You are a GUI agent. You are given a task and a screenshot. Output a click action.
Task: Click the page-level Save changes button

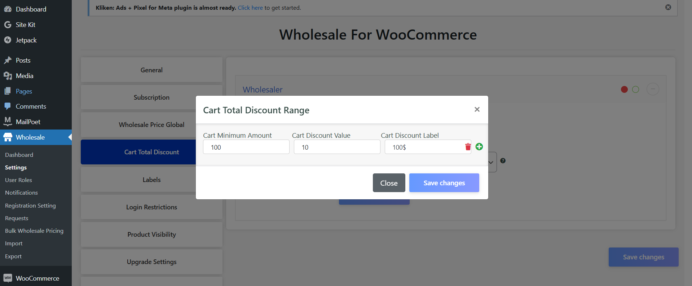(x=644, y=257)
